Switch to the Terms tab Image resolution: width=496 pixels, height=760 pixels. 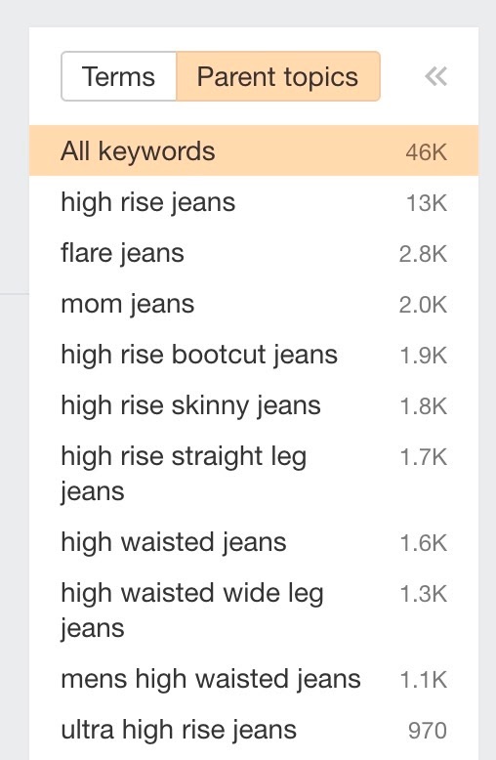coord(119,76)
